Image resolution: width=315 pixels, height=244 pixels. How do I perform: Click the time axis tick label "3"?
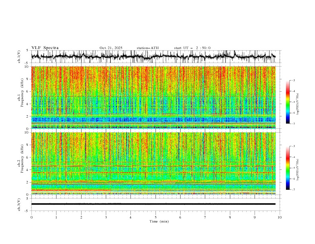(106, 217)
